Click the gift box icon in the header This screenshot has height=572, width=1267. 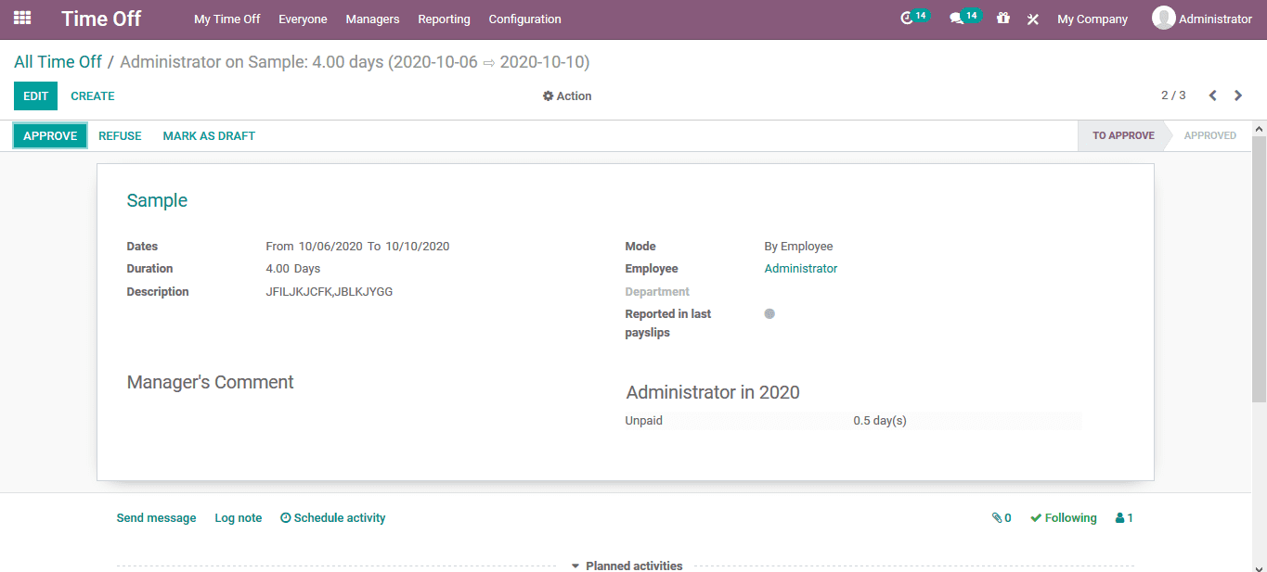point(1002,19)
